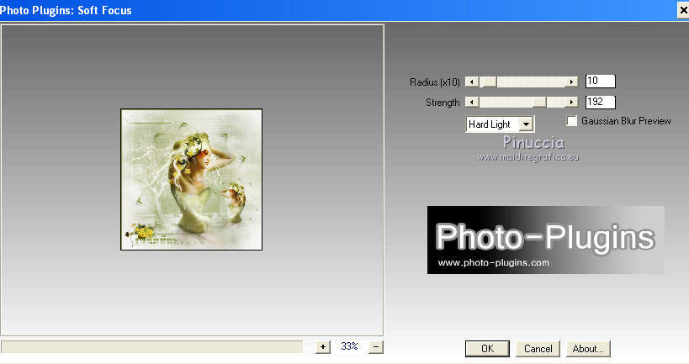
Task: Click the 33% zoom level text
Action: point(349,346)
